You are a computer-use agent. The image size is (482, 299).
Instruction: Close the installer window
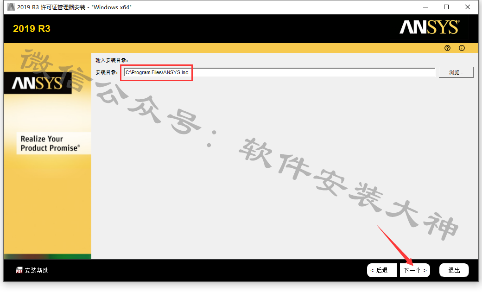tap(468, 7)
